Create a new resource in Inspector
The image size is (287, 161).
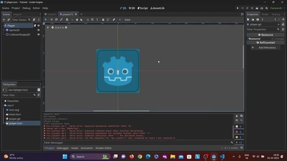pyautogui.click(x=248, y=19)
